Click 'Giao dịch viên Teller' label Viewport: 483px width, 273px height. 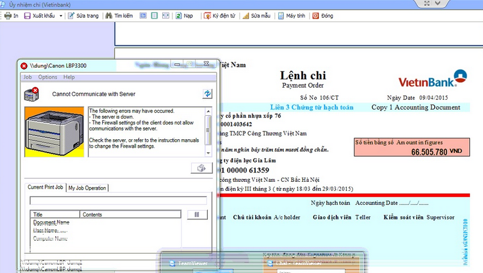pyautogui.click(x=342, y=217)
